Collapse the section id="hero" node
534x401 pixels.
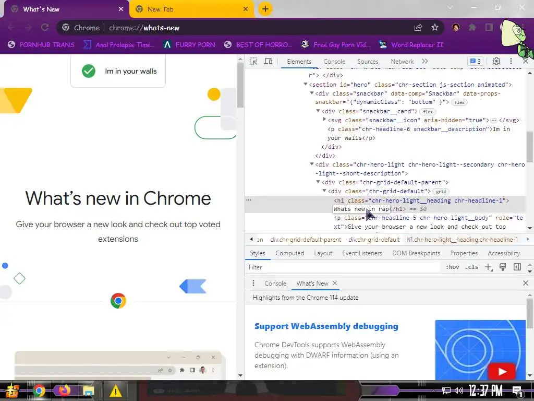coord(306,84)
